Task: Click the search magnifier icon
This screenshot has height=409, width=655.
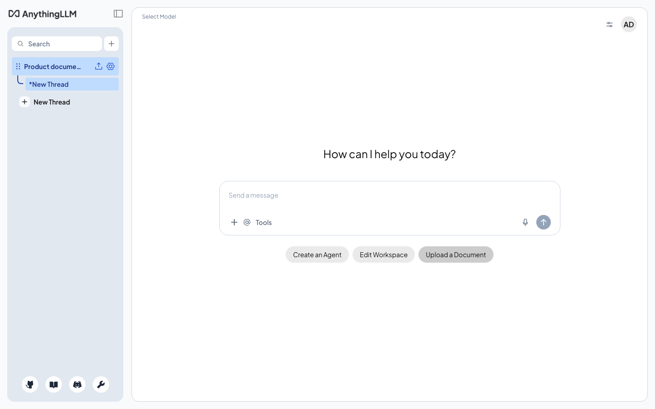Action: tap(20, 44)
